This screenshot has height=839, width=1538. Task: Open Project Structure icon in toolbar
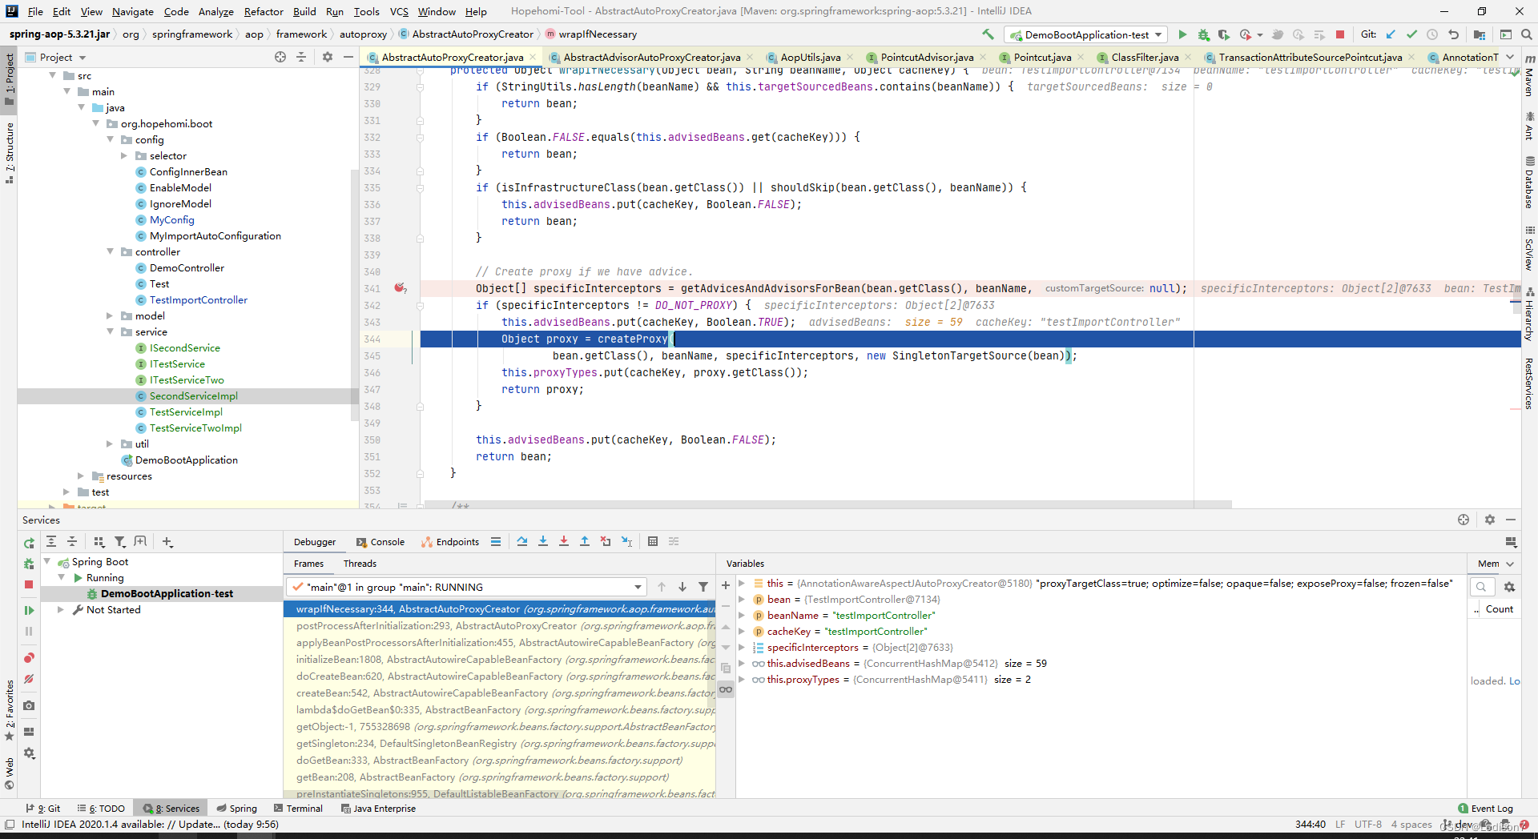coord(1480,34)
